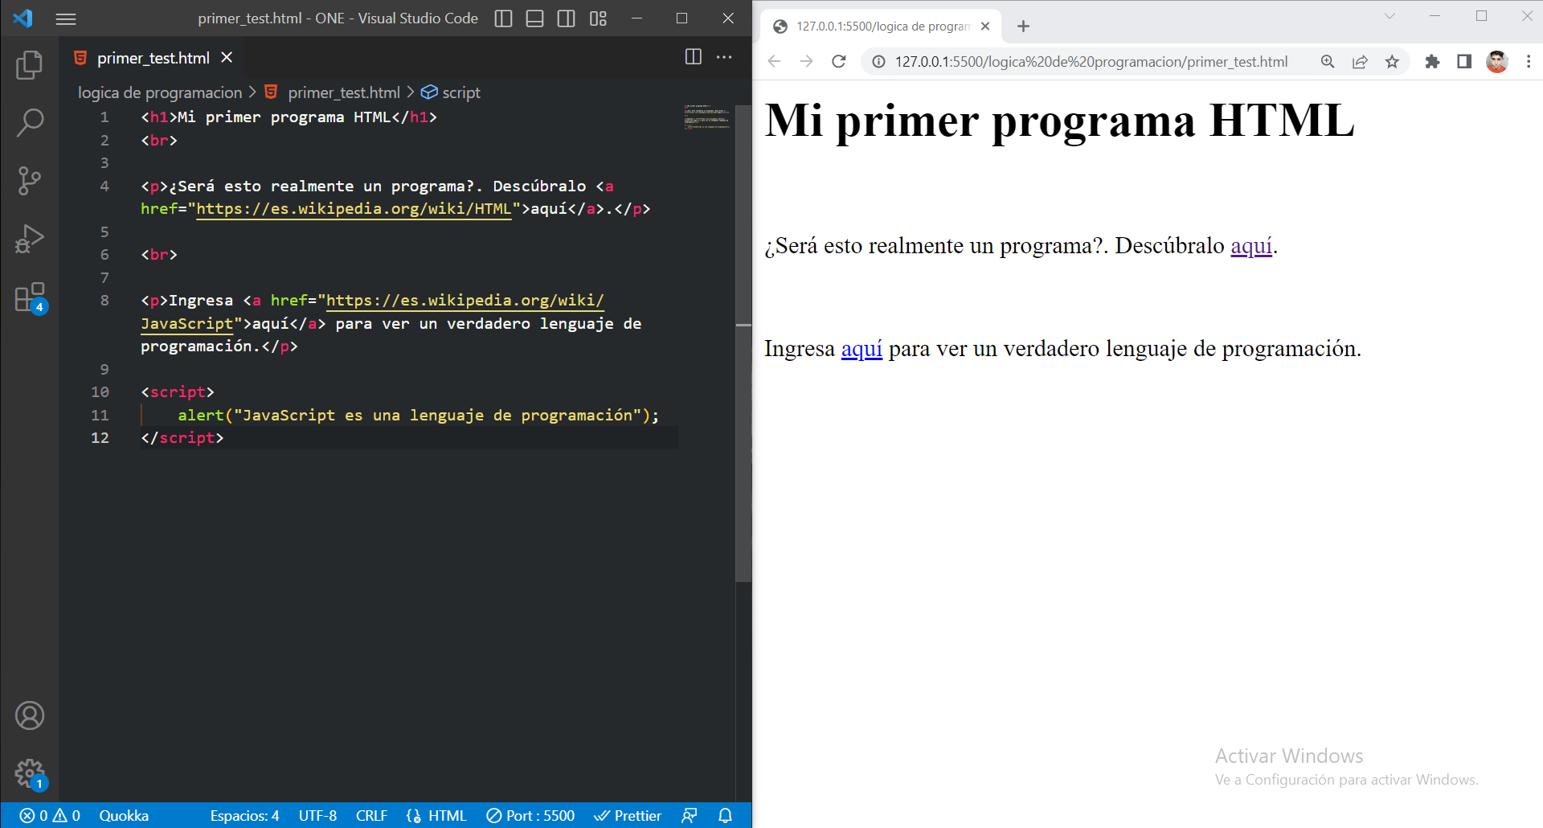Close the Chrome browser tab

click(985, 27)
